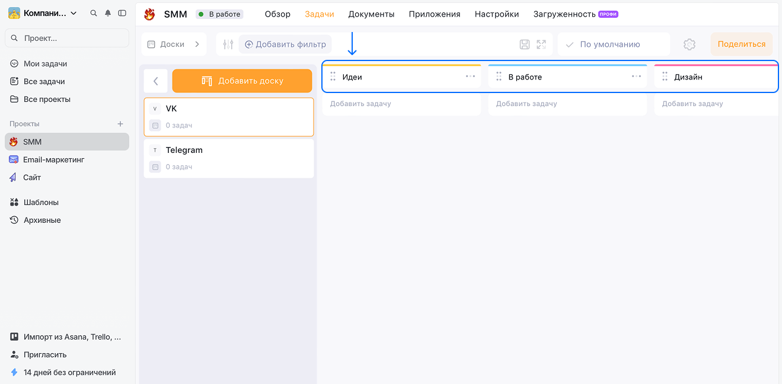Click the save view floppy icon
782x384 pixels.
click(524, 44)
